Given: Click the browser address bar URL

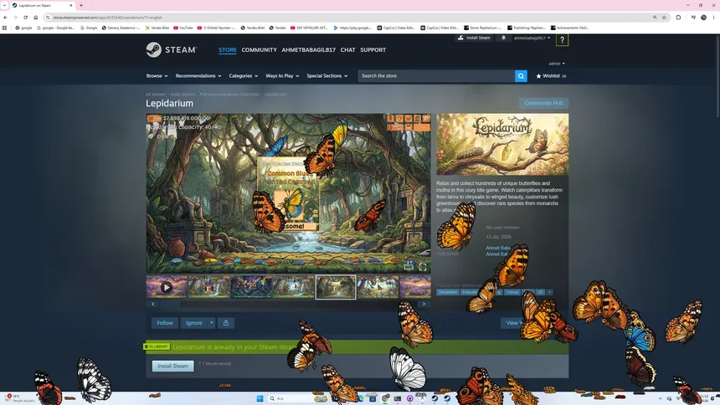Looking at the screenshot, I should pyautogui.click(x=108, y=18).
